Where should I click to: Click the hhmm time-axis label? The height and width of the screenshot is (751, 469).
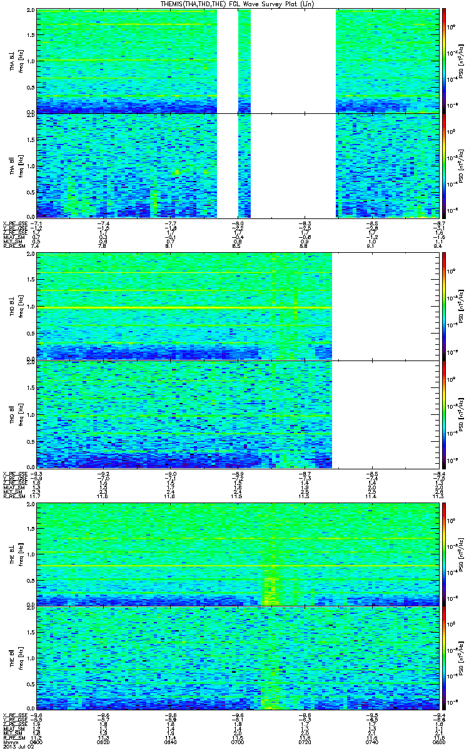click(10, 743)
